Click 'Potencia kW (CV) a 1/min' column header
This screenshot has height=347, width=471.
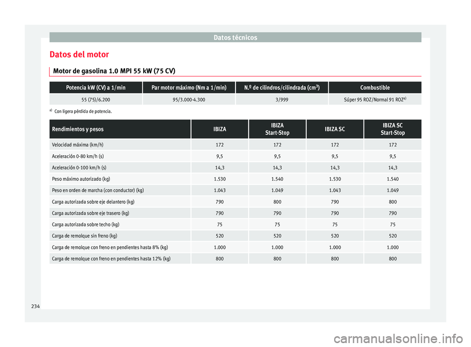tap(96, 88)
